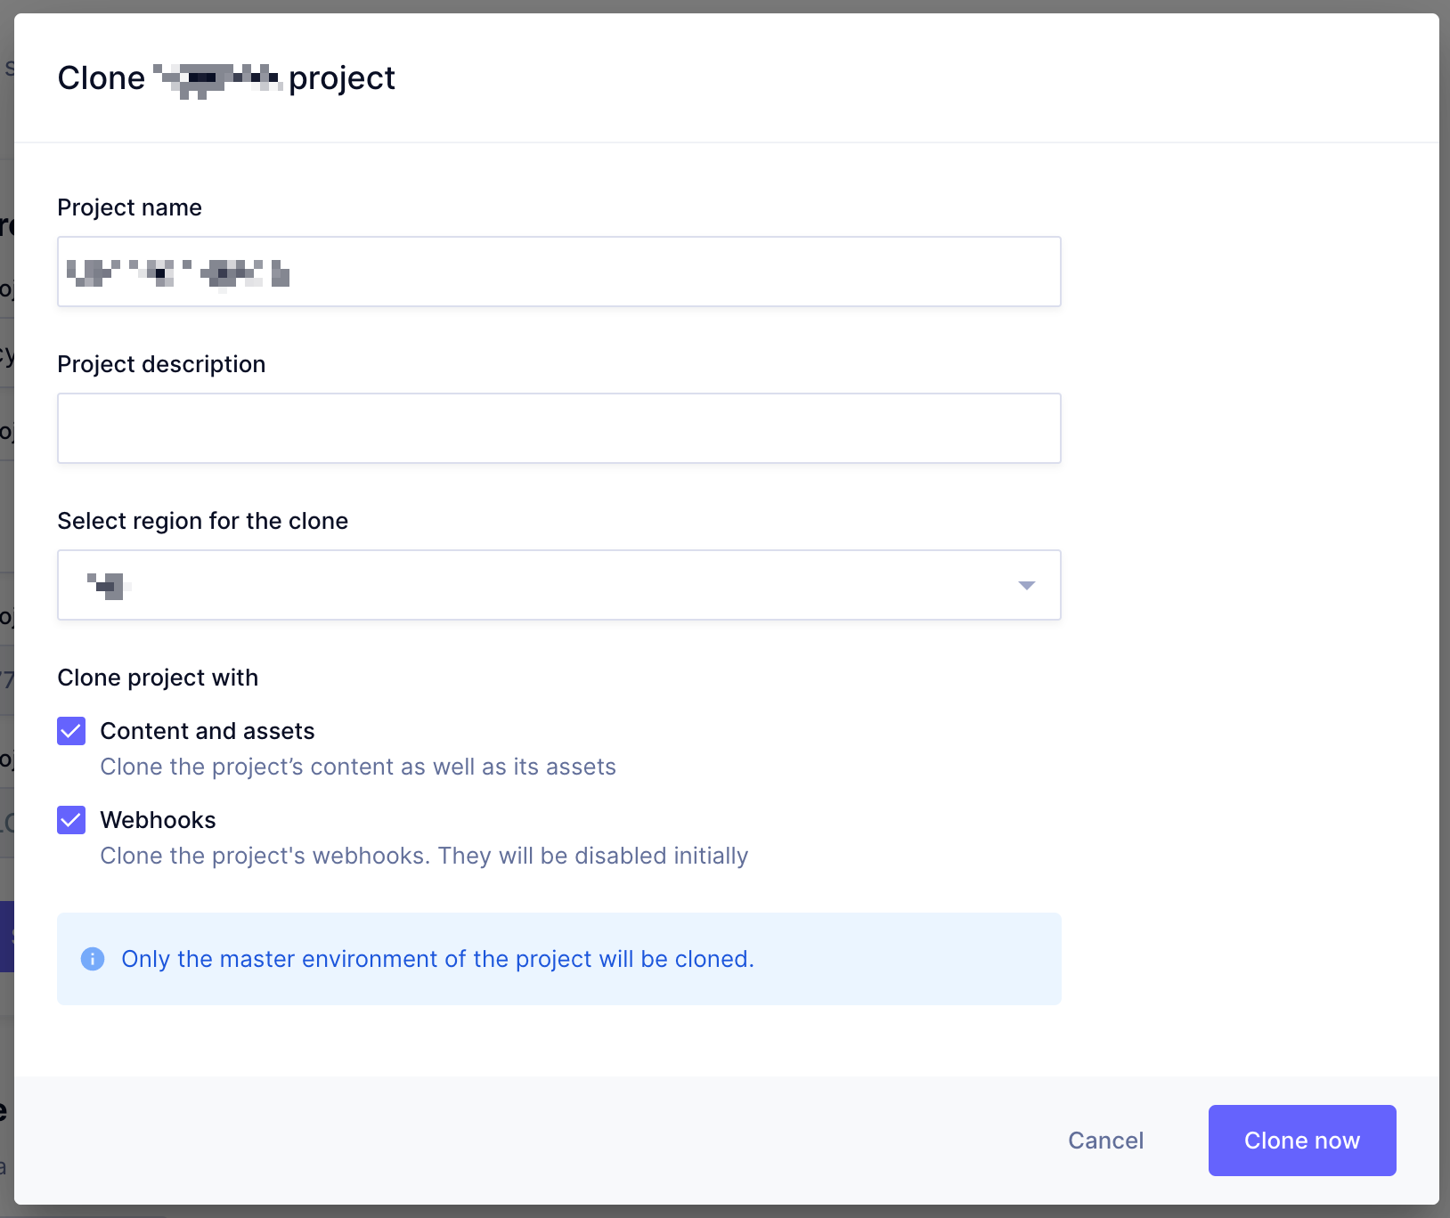The width and height of the screenshot is (1450, 1218).
Task: Click the blue info icon in banner
Action: click(x=93, y=959)
